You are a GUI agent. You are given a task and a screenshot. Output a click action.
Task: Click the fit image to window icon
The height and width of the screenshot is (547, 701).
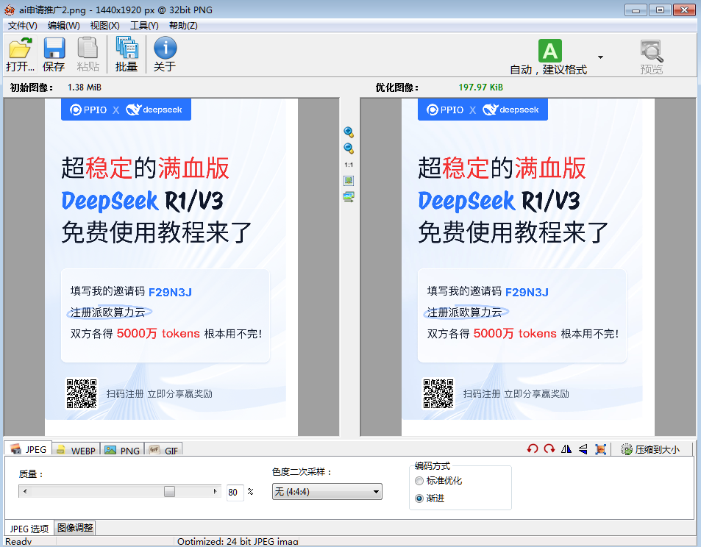point(349,180)
